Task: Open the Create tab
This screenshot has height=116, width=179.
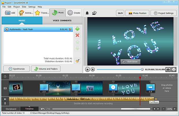Action: tap(74, 13)
